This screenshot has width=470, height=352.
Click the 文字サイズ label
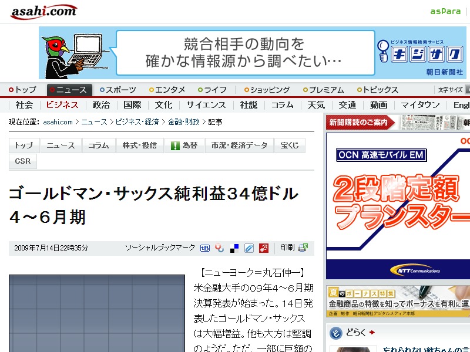click(x=450, y=90)
